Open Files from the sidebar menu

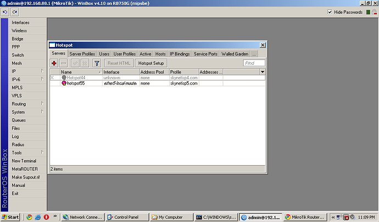27,128
